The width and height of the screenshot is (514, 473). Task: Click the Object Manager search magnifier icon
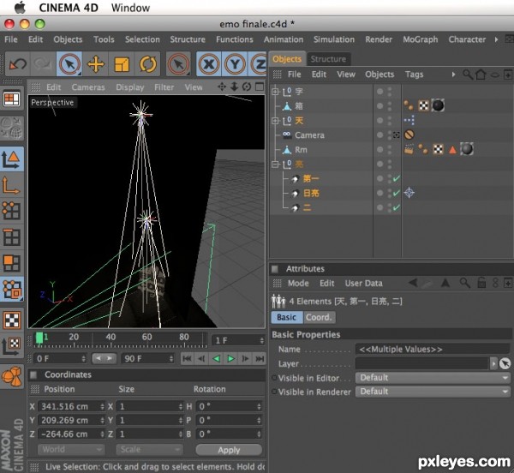(468, 75)
